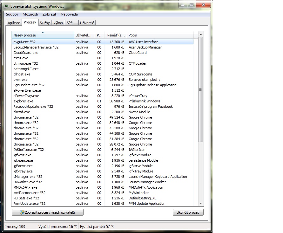Sort by Paměť column header
Viewport: 283px width, 233px height.
coord(116,35)
